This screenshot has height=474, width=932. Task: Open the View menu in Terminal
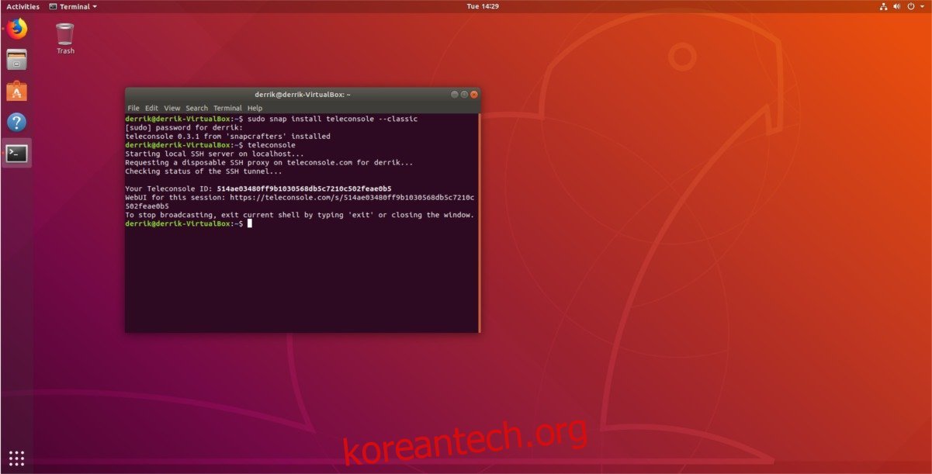tap(172, 108)
